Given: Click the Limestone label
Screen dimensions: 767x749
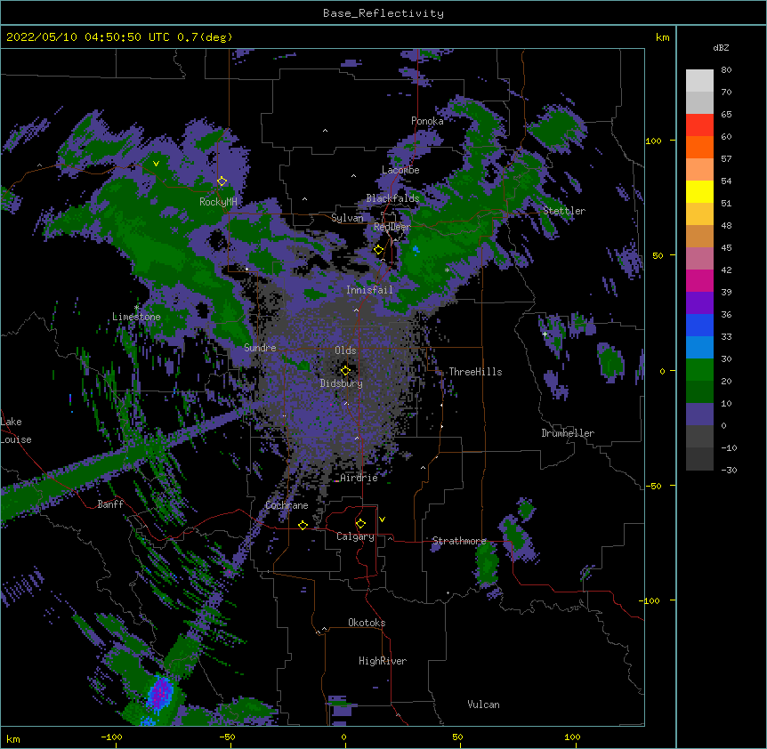Looking at the screenshot, I should (136, 317).
